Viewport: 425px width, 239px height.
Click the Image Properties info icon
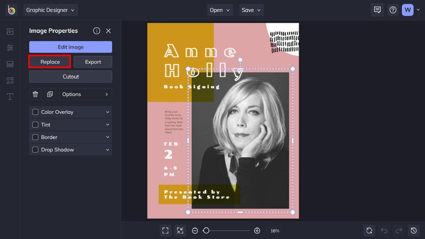(x=96, y=31)
